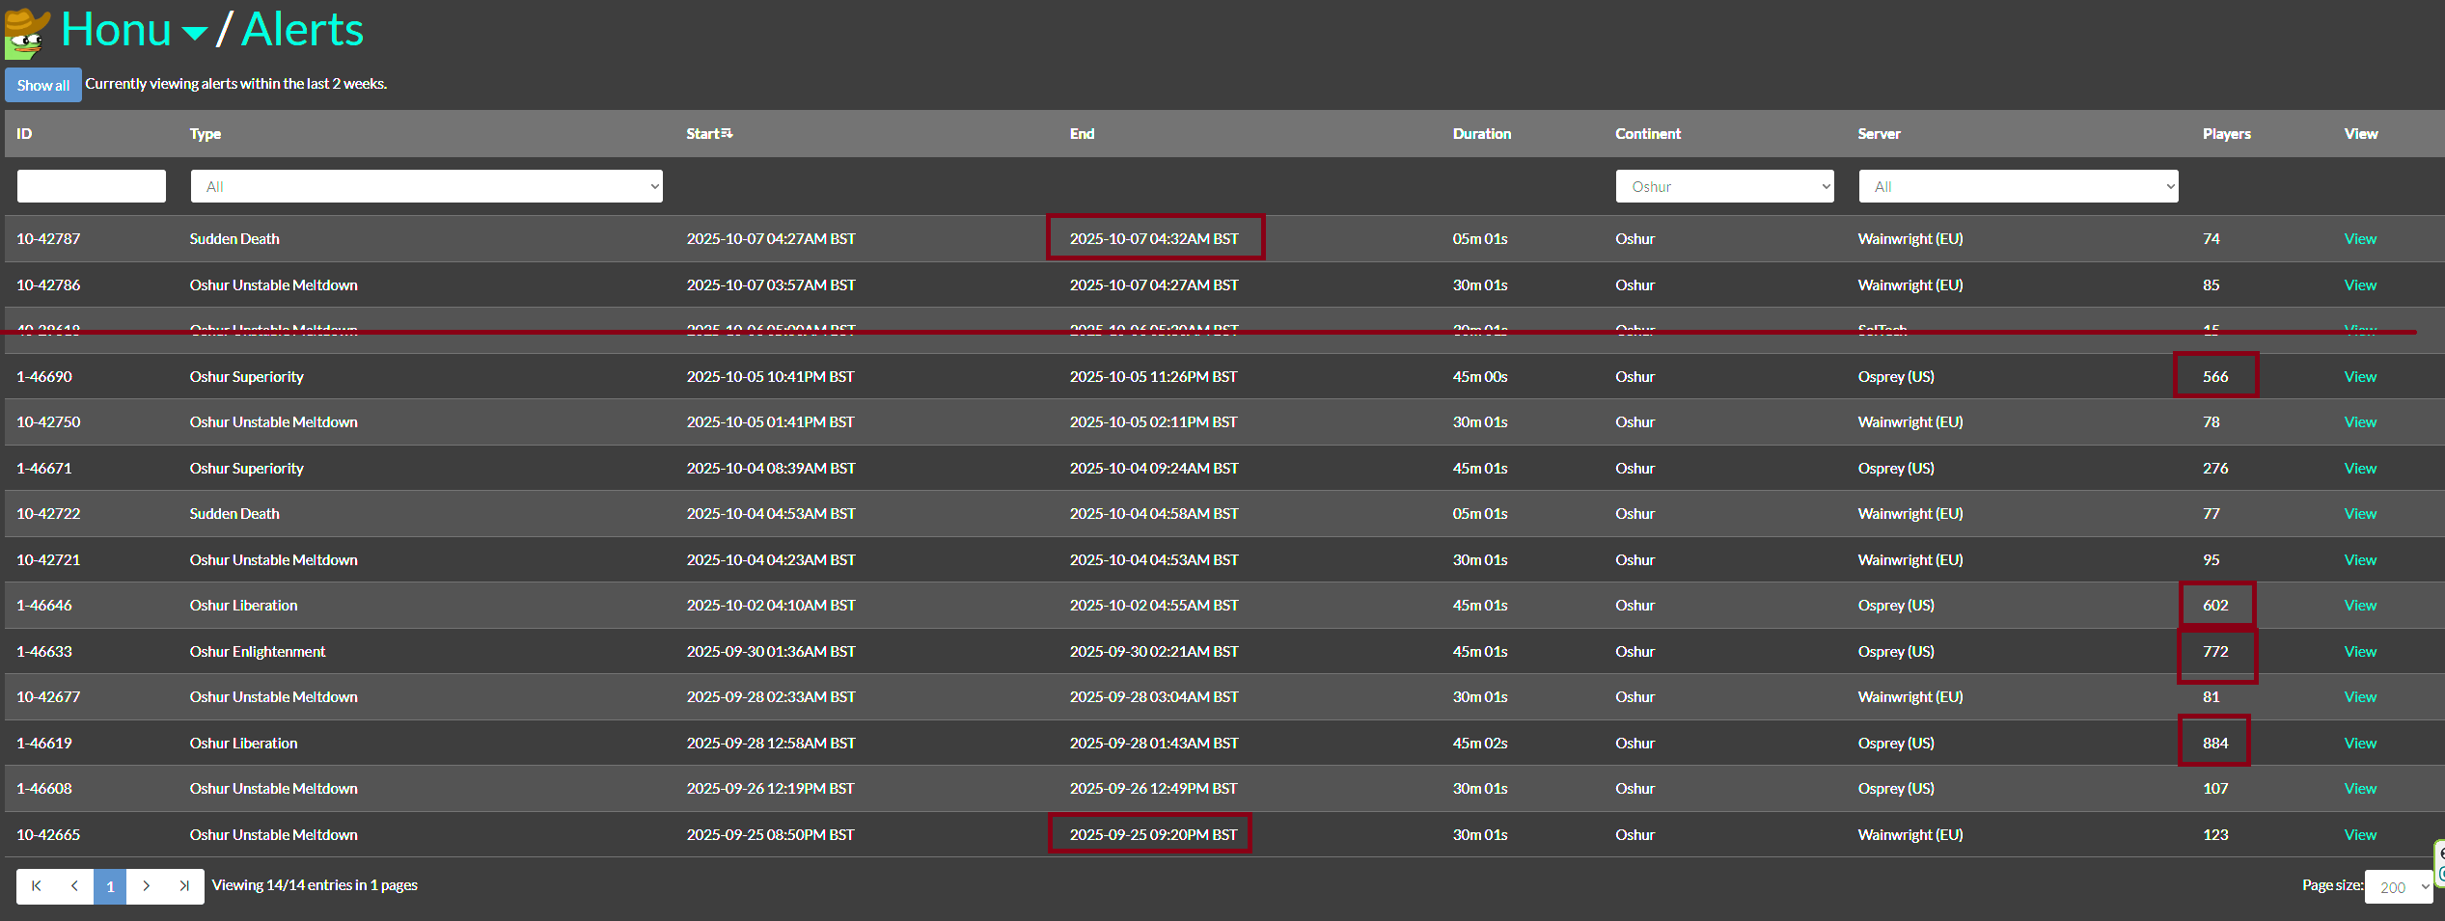Image resolution: width=2445 pixels, height=921 pixels.
Task: Select page 1 in pagination
Action: coord(110,886)
